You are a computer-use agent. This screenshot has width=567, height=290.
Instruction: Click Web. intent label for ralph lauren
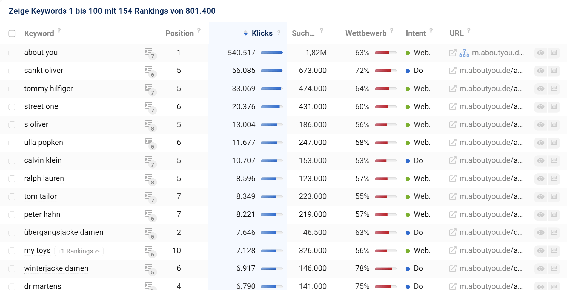pos(422,178)
